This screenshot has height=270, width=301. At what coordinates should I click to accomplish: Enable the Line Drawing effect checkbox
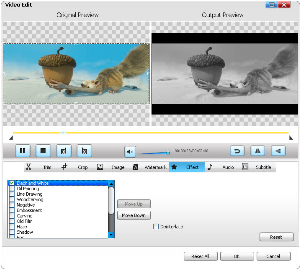point(12,194)
